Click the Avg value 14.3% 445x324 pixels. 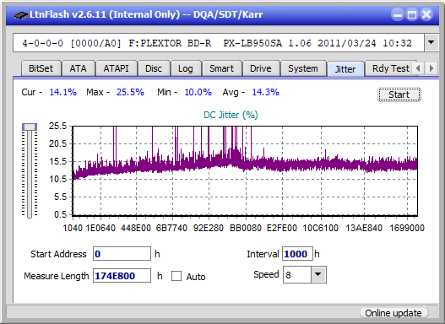[x=266, y=92]
